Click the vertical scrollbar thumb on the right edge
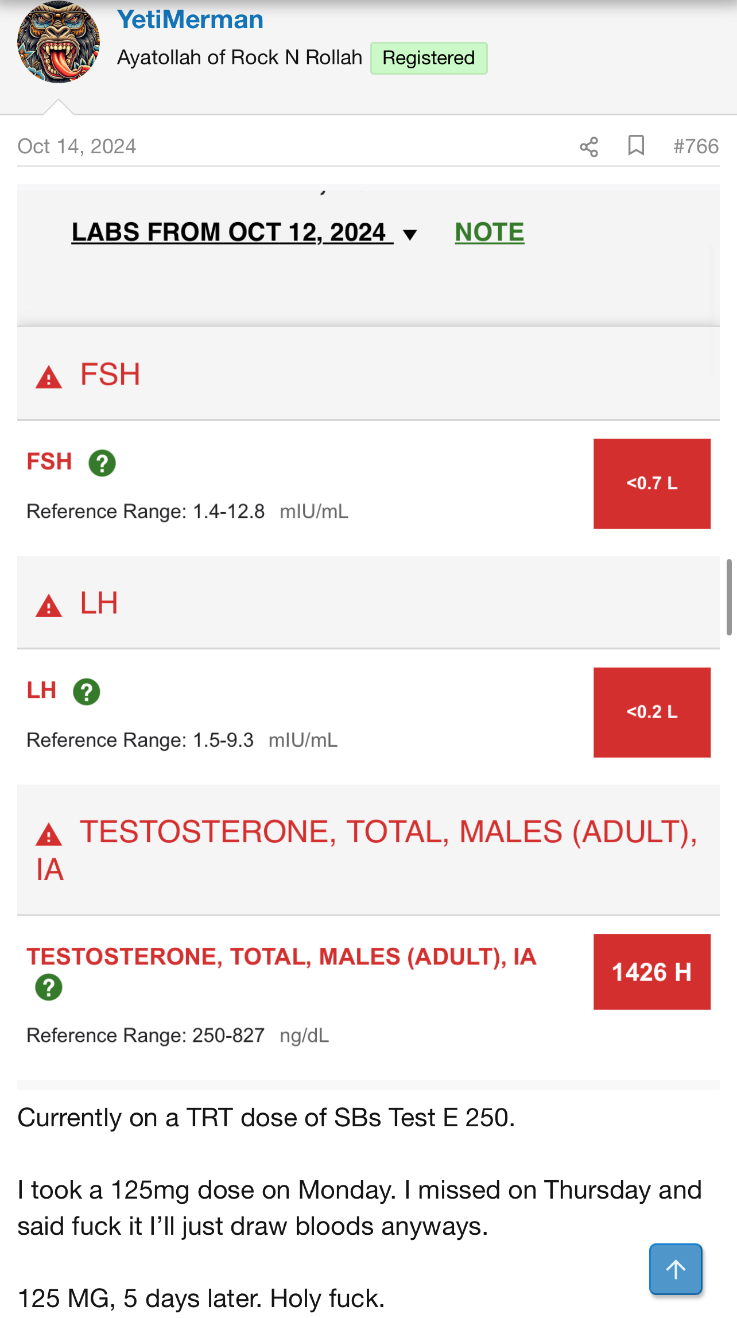Image resolution: width=737 pixels, height=1318 pixels. pos(729,597)
